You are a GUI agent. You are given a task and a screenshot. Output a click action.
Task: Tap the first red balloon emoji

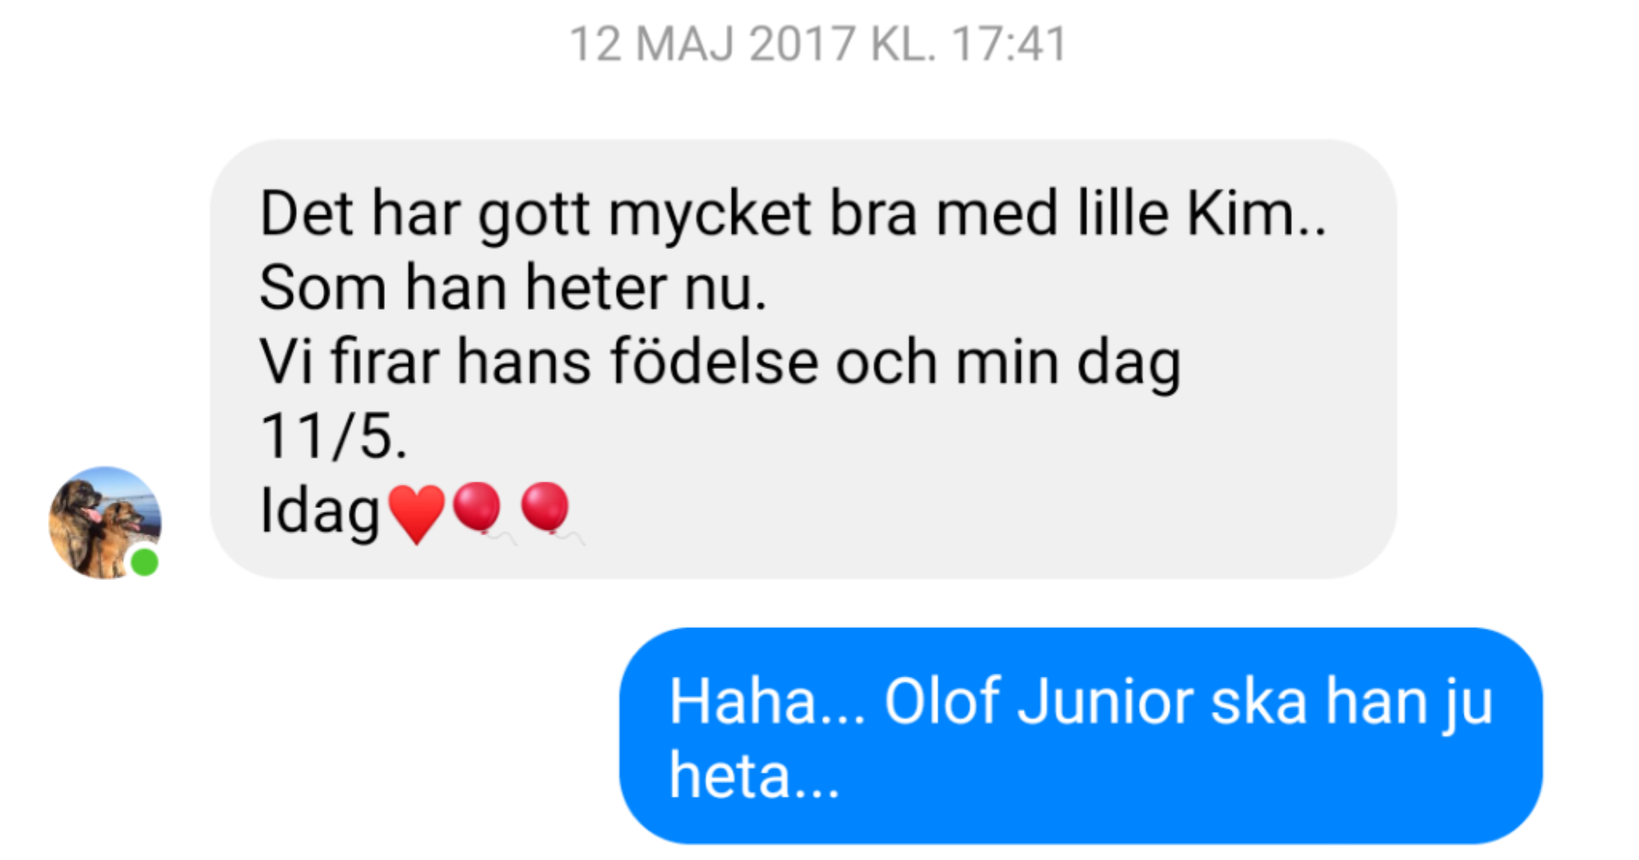[479, 510]
